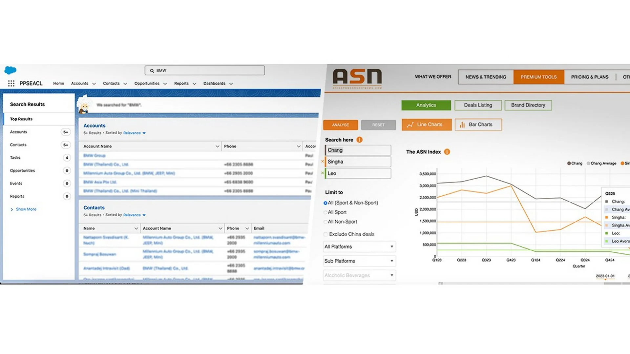Enable Exclude China deals checkbox

pos(325,234)
